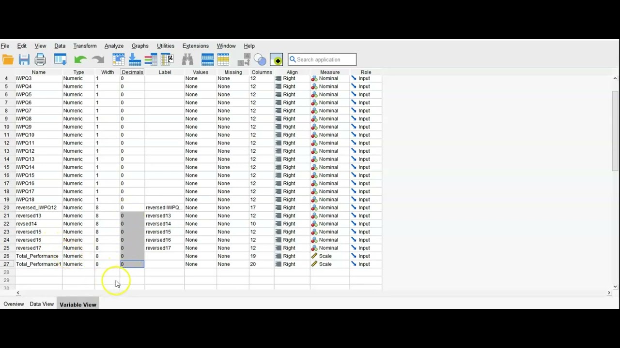
Task: Click the Print icon in the toolbar
Action: [40, 59]
